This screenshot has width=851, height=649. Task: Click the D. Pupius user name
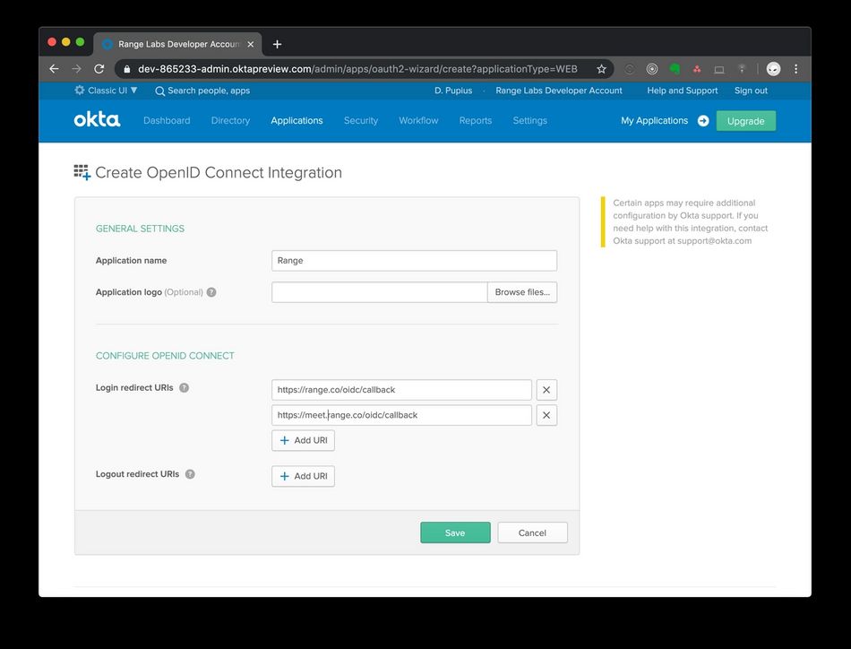pos(453,91)
